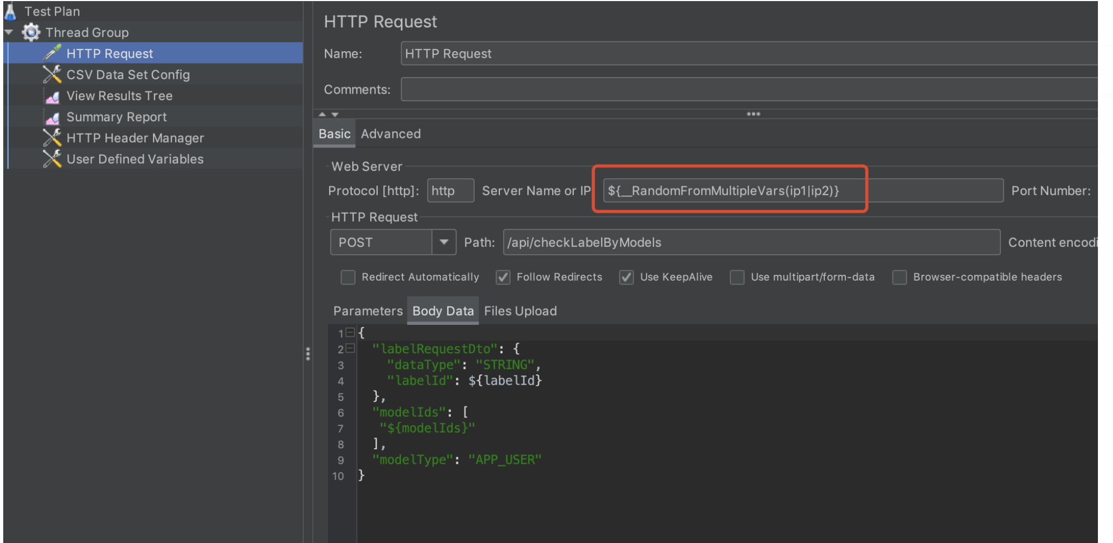Image resolution: width=1113 pixels, height=543 pixels.
Task: Click the Test Plan flask icon
Action: pos(10,11)
